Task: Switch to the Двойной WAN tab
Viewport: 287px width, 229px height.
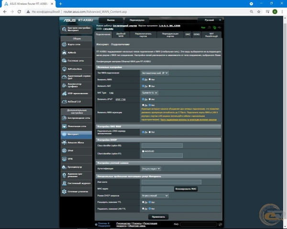Action: pyautogui.click(x=121, y=35)
